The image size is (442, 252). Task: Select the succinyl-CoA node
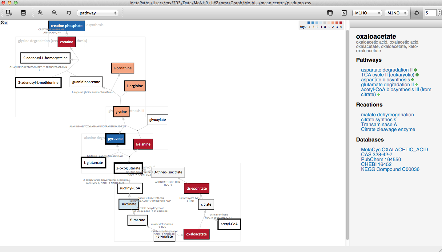(x=130, y=188)
